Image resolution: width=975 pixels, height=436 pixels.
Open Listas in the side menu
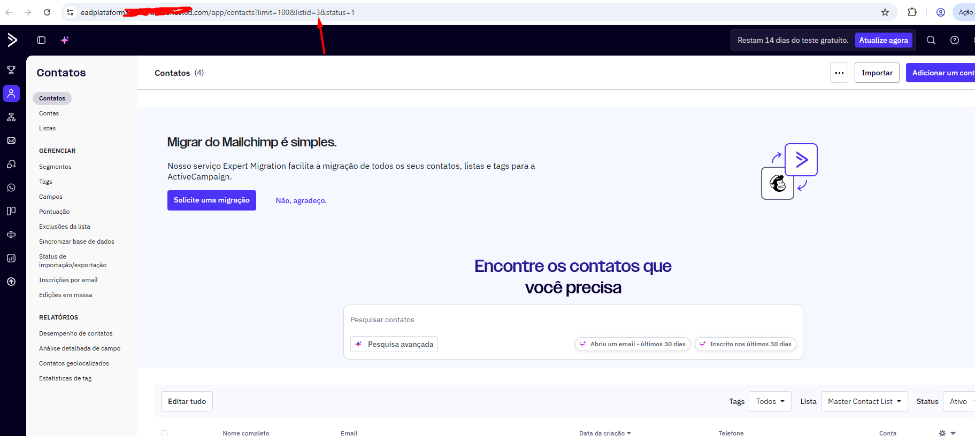47,128
